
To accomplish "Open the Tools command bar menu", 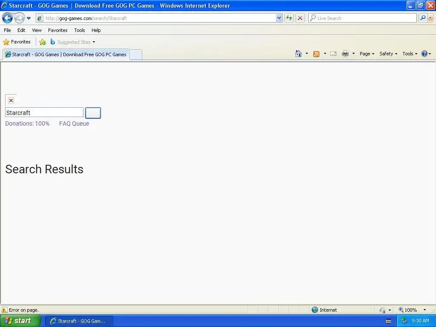I will (x=410, y=54).
